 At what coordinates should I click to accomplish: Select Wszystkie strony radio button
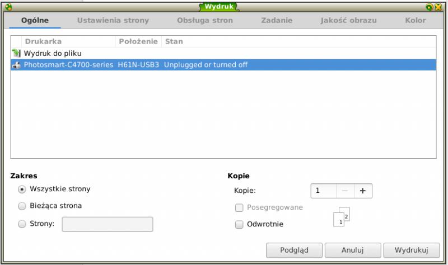(22, 189)
